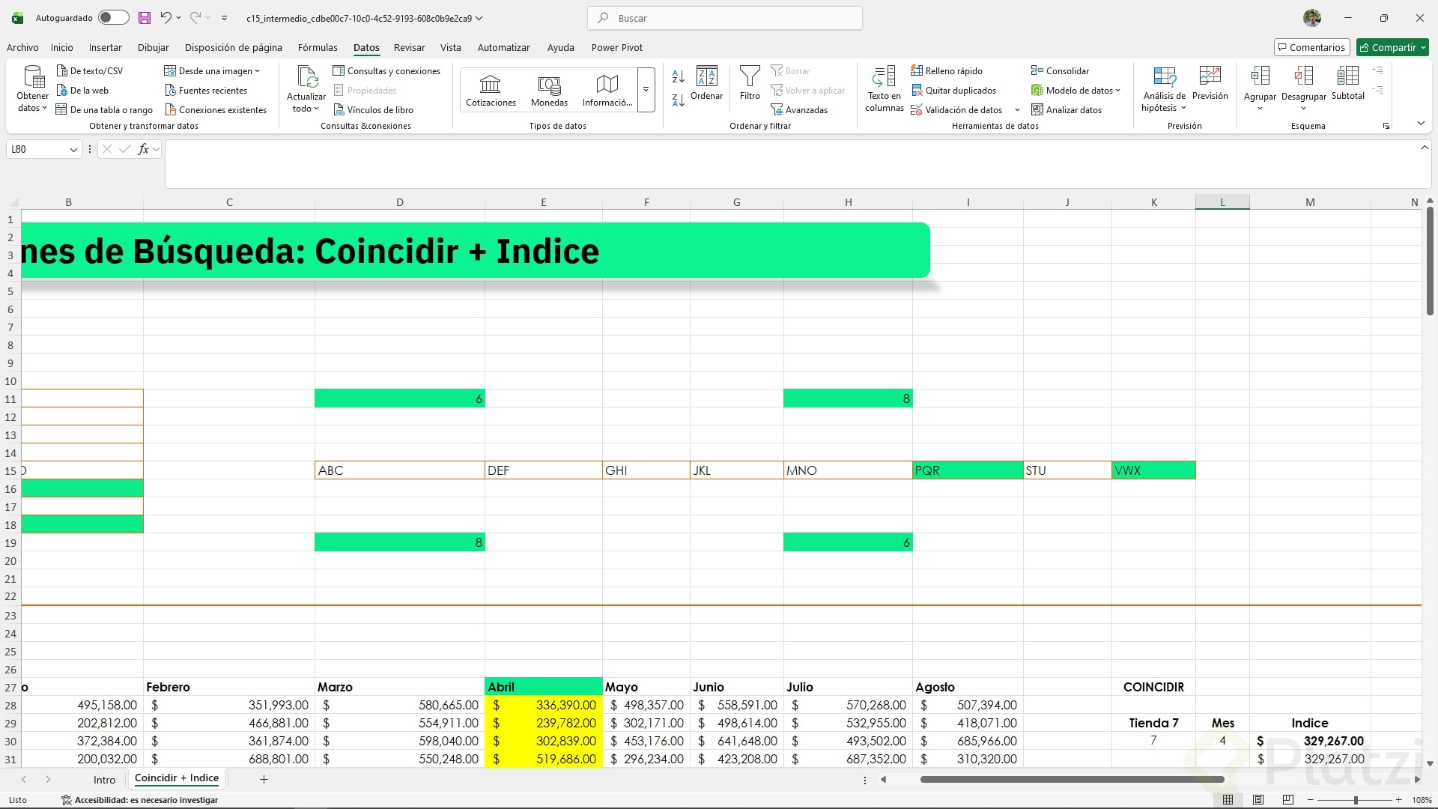
Task: Click the zoom level slider
Action: click(x=1355, y=800)
